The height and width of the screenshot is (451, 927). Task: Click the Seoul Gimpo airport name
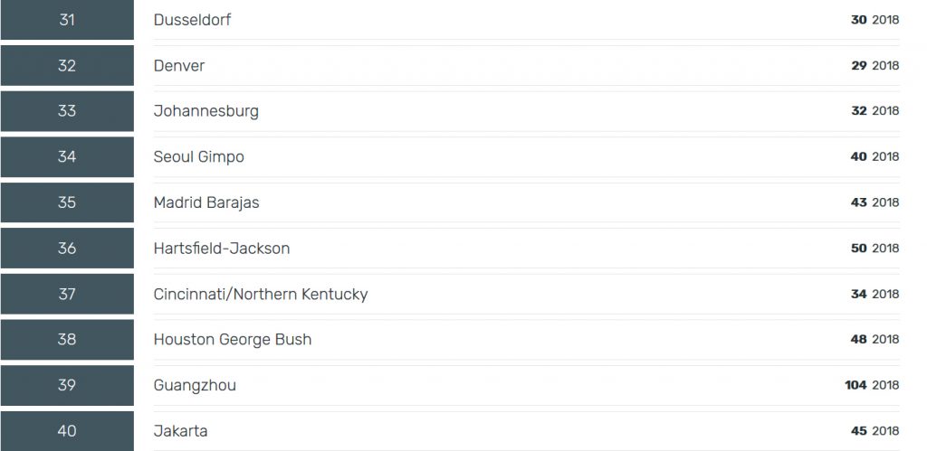198,157
